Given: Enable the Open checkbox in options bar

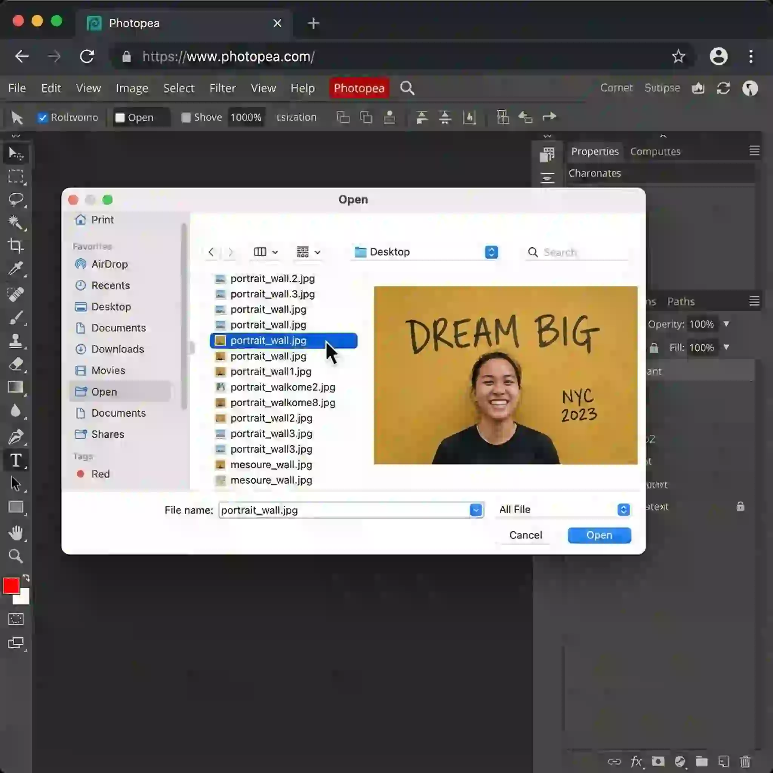Looking at the screenshot, I should [x=120, y=117].
